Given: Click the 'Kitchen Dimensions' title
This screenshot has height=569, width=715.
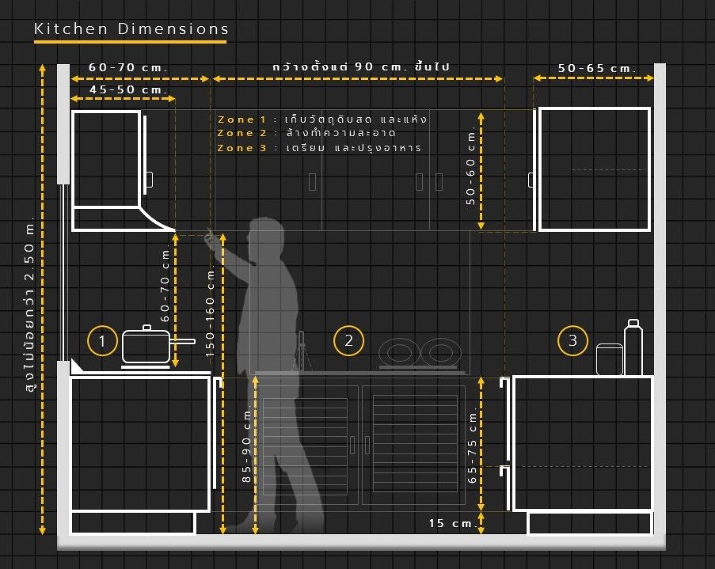Looking at the screenshot, I should coord(131,28).
